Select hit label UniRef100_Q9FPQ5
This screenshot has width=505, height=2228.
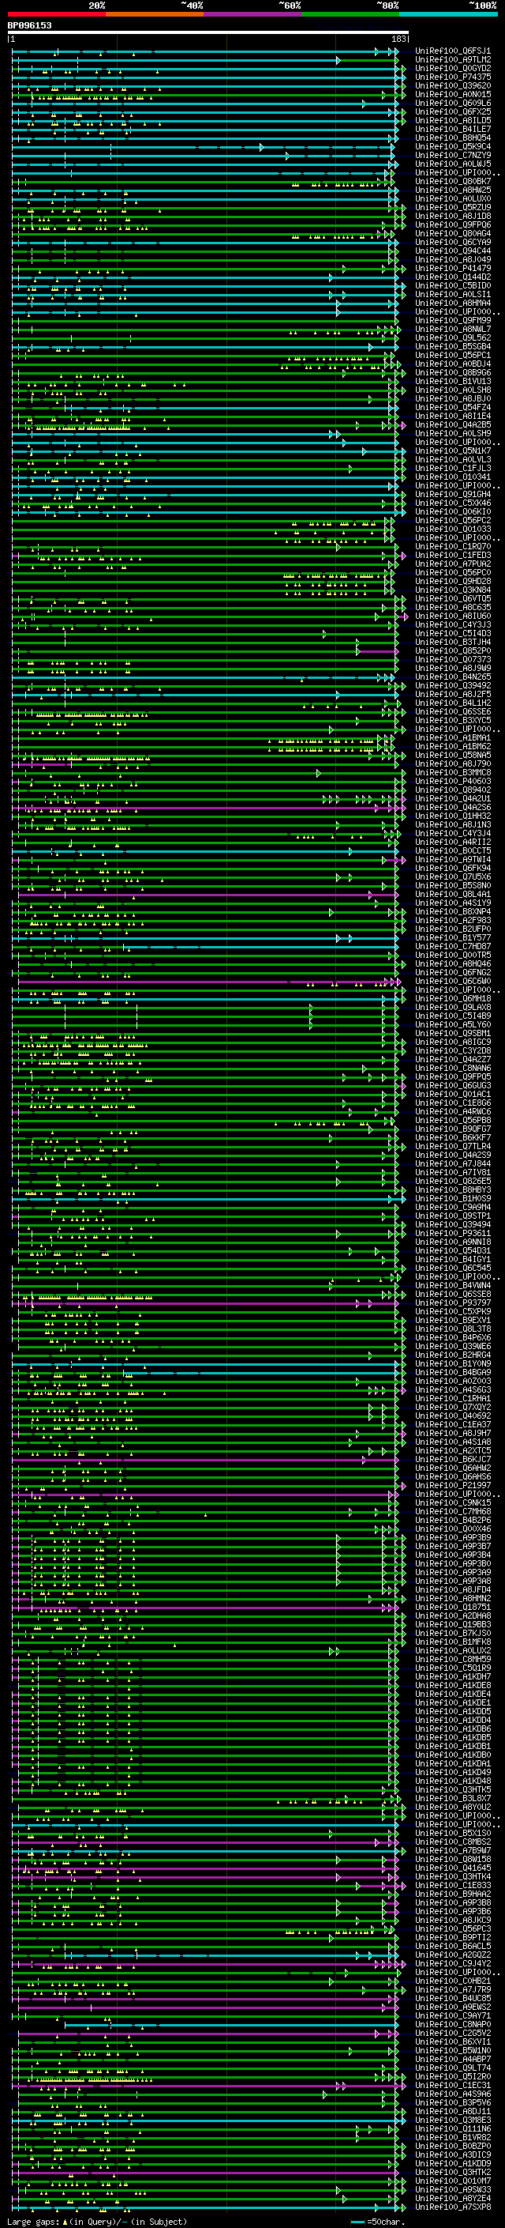453,1076
